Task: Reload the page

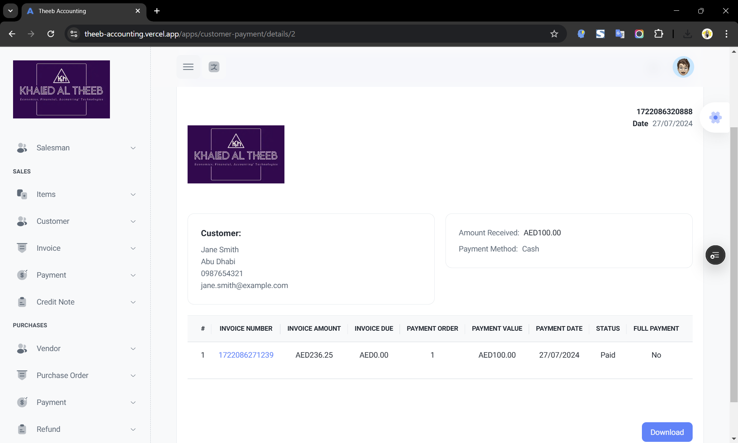Action: [51, 34]
